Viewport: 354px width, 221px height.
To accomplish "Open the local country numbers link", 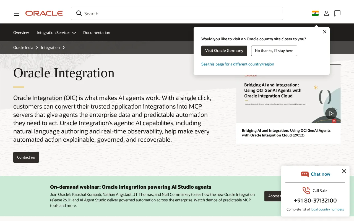I will (x=327, y=209).
